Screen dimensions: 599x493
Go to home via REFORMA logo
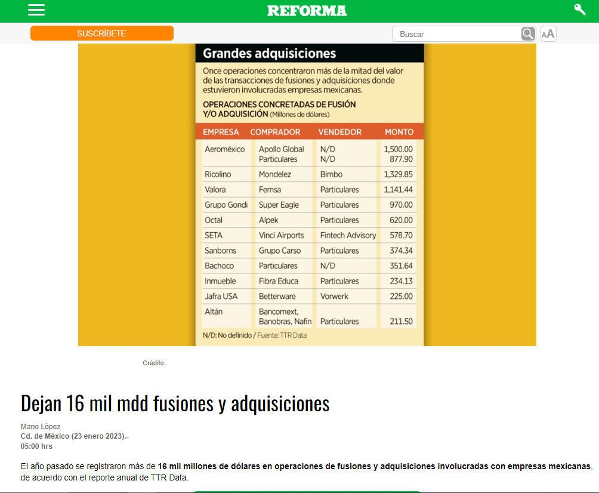pos(307,11)
